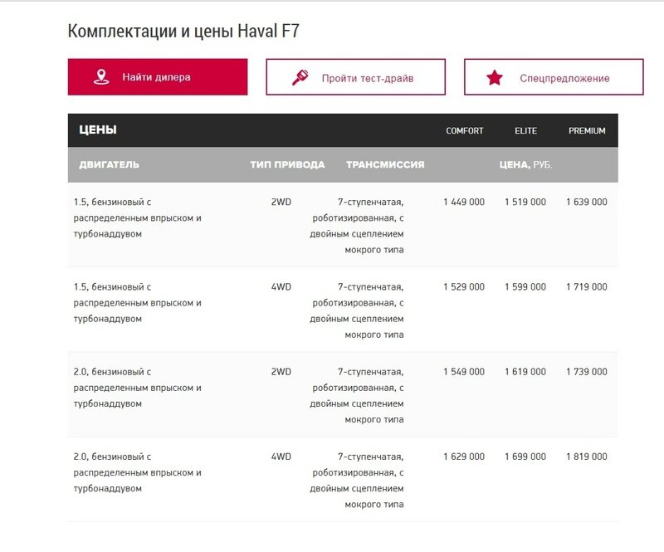This screenshot has height=552, width=664.
Task: Click transmission text in the 1 449 000 row
Action: (357, 226)
